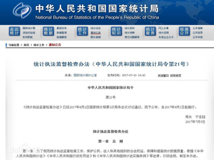Click the National Bureau of Statistics logo

click(22, 10)
